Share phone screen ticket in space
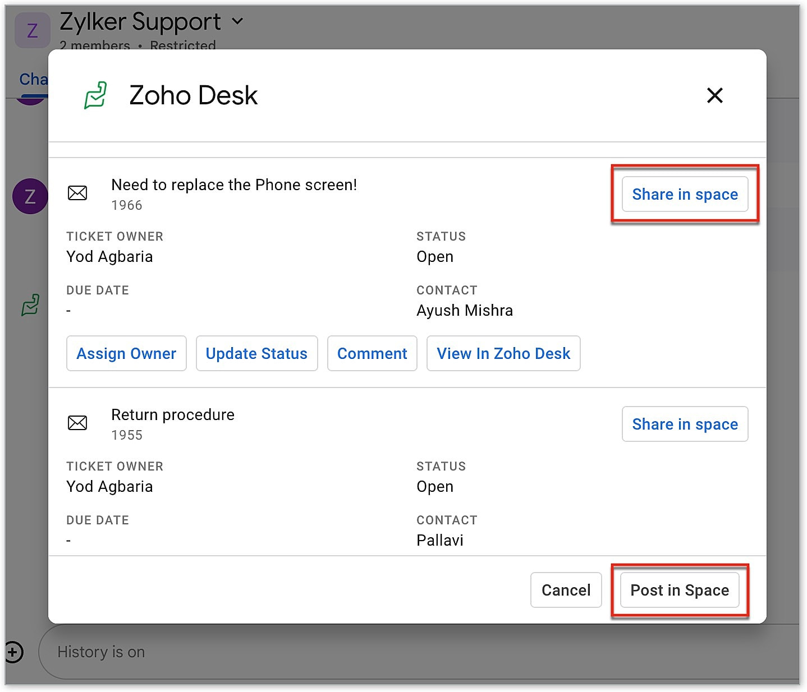 coord(685,194)
